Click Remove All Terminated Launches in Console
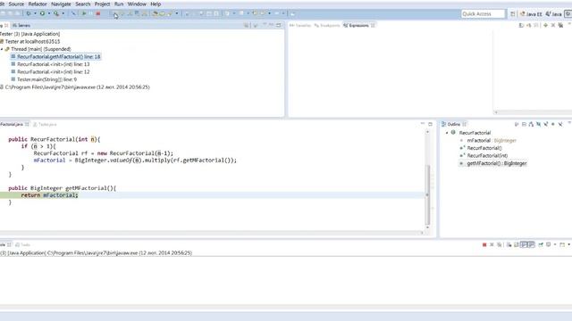 tap(500, 245)
